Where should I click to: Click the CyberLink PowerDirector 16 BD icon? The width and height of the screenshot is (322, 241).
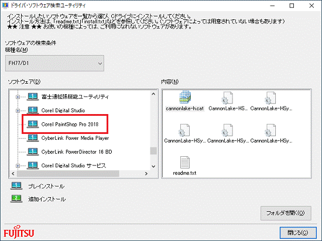(x=33, y=152)
